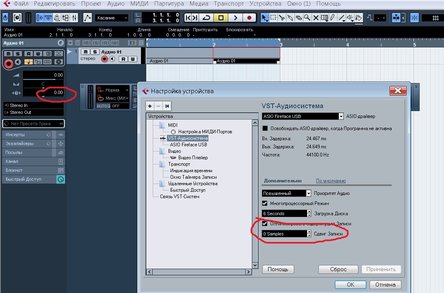Go to previous marker in transport
Image resolution: width=444 pixels, height=293 pixels.
187,18
